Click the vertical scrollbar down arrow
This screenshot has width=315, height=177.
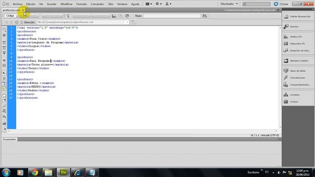tap(280, 127)
